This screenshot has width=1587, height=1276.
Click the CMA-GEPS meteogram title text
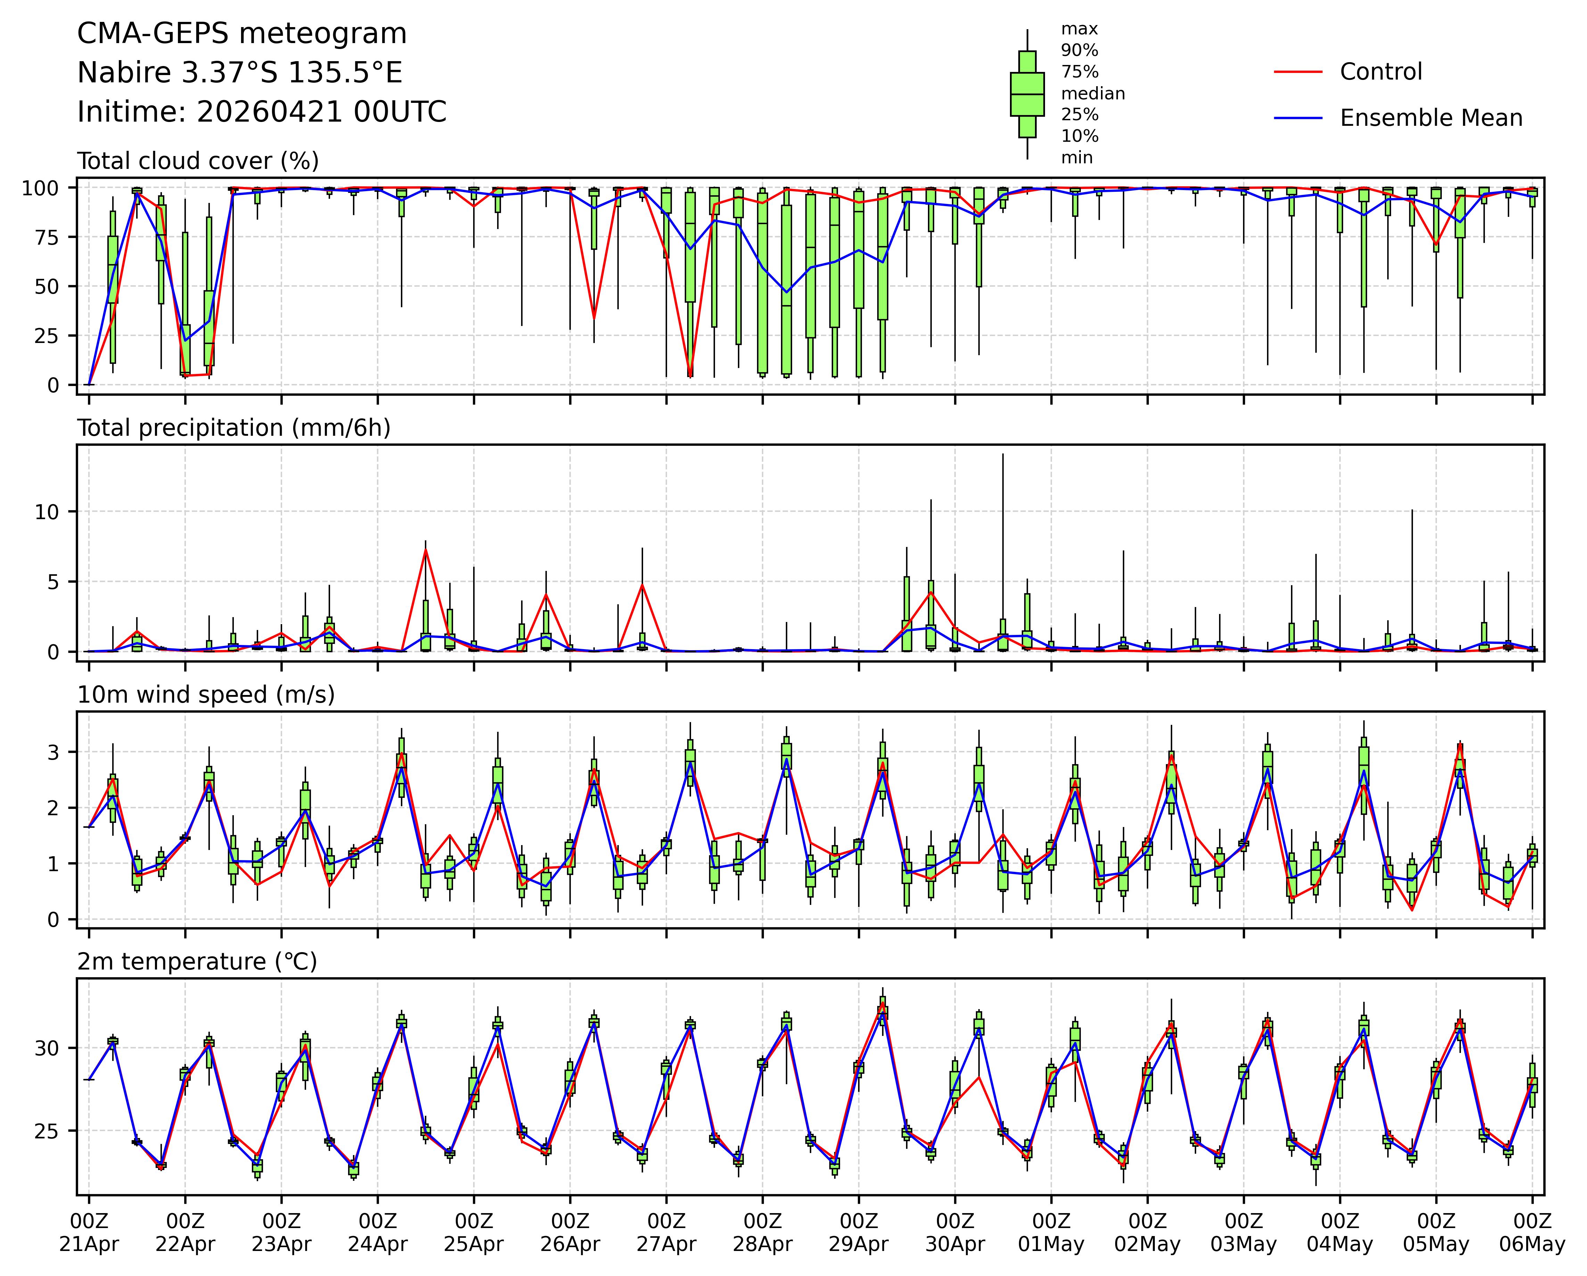[x=241, y=34]
